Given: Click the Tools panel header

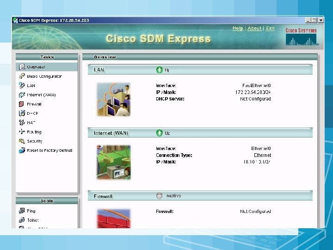Looking at the screenshot, I should pos(47,201).
